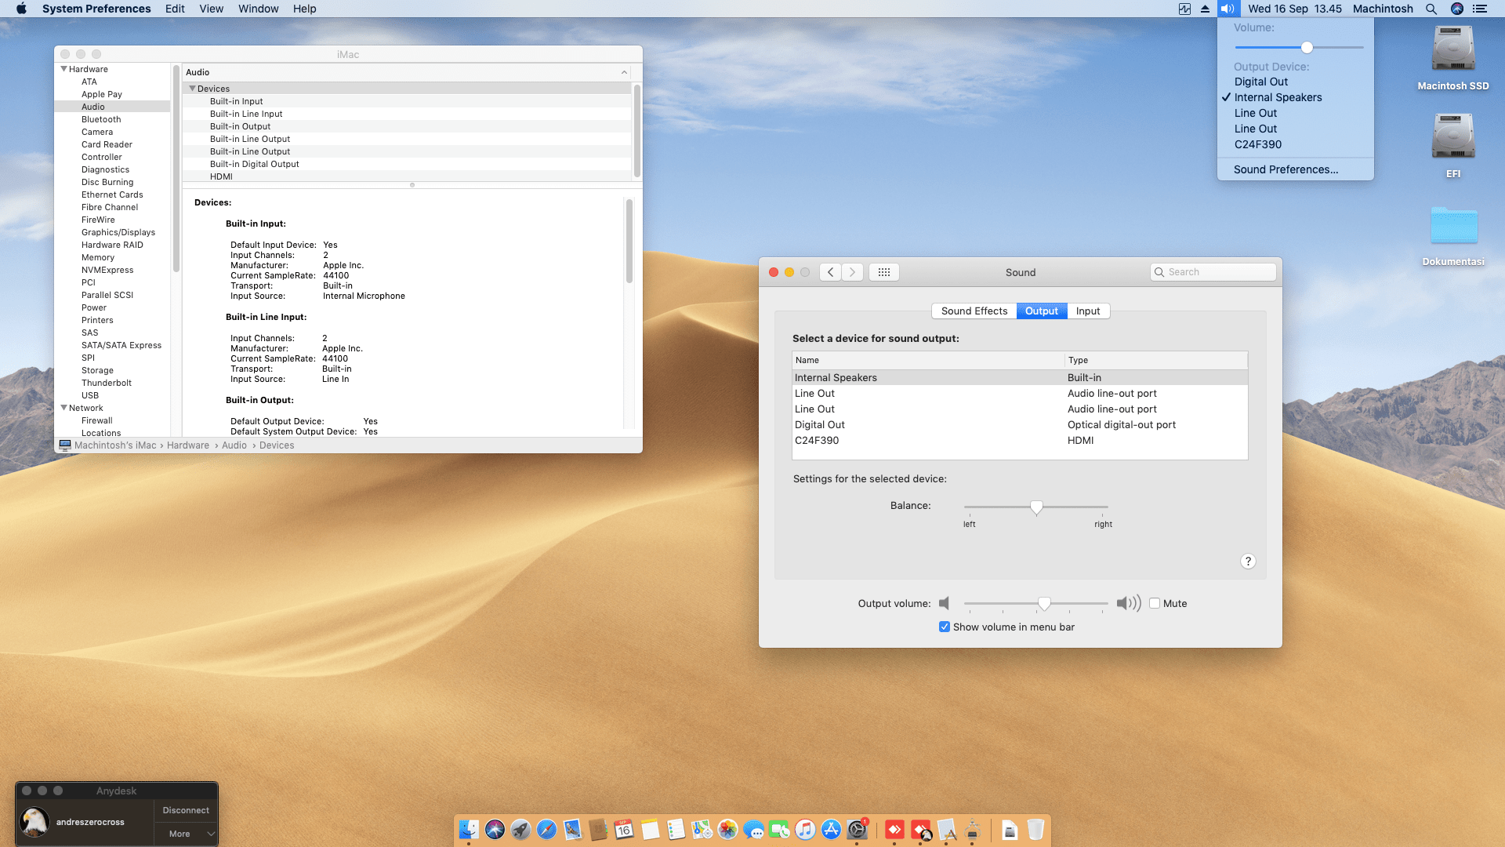Open Launchpad from the Dock
This screenshot has height=847, width=1505.
click(520, 829)
